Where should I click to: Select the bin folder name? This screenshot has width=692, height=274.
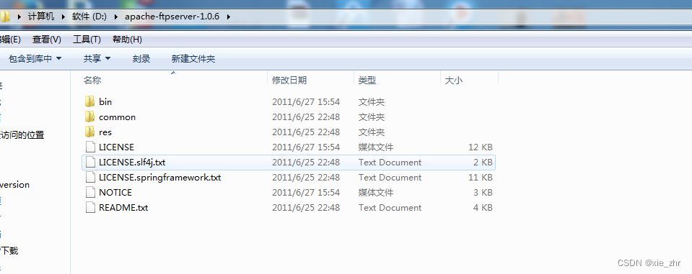(x=105, y=102)
